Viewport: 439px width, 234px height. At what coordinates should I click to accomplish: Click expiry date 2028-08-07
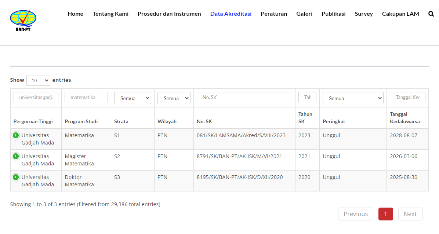[403, 135]
